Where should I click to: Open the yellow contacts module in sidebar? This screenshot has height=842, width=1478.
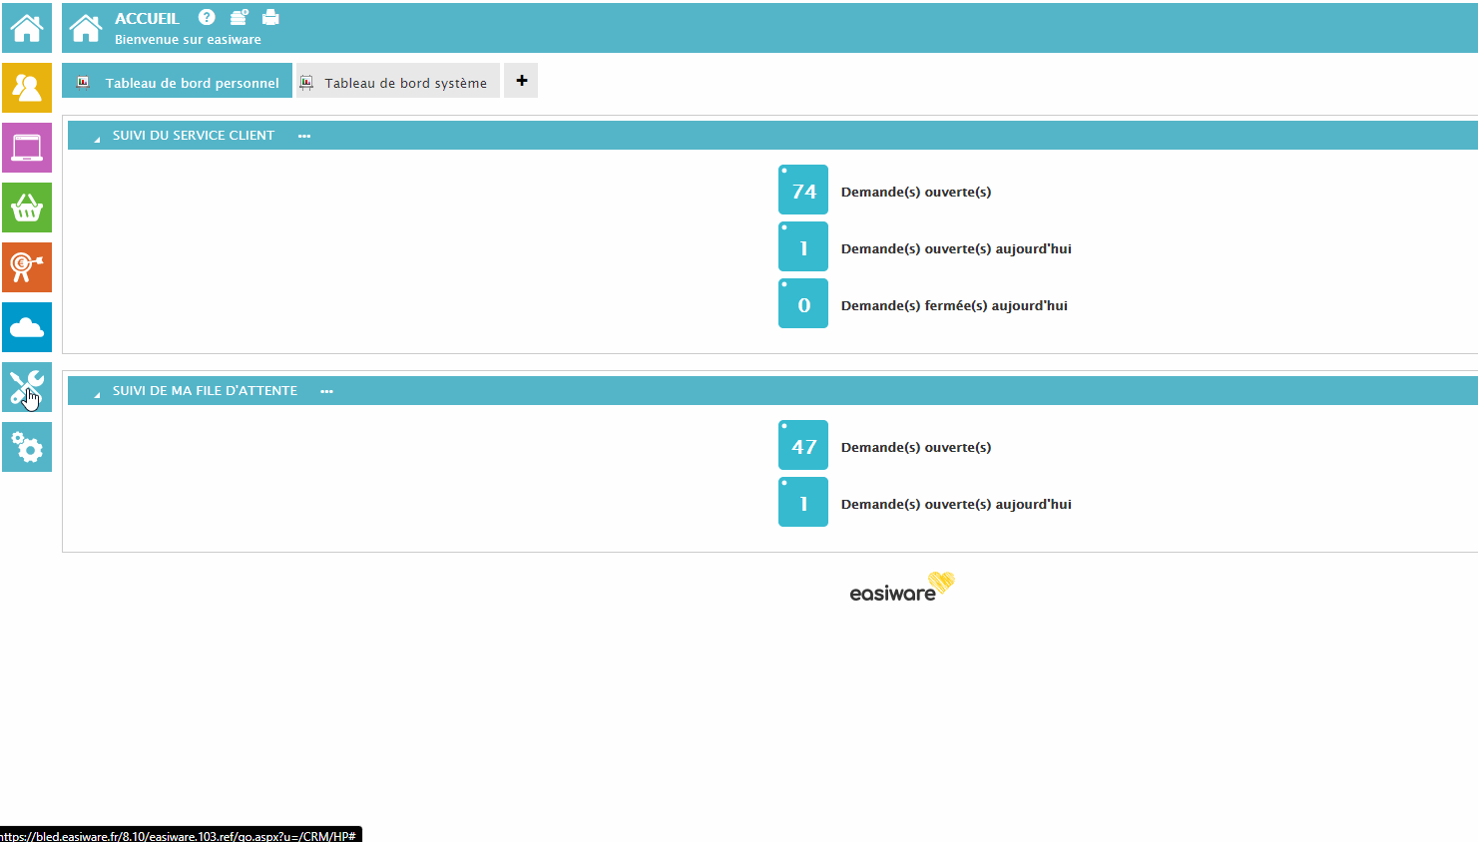coord(27,88)
